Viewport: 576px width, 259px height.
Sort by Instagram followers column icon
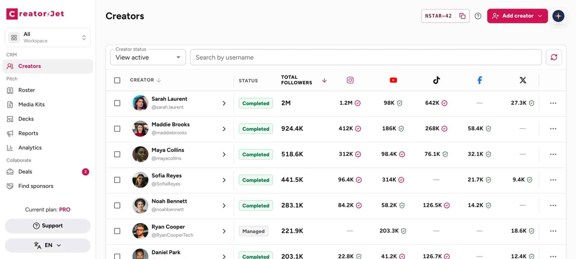350,80
